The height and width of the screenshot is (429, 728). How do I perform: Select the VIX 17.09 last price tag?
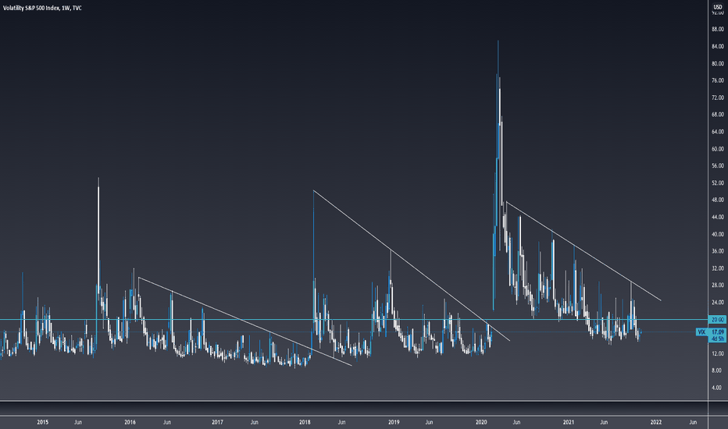pyautogui.click(x=712, y=332)
